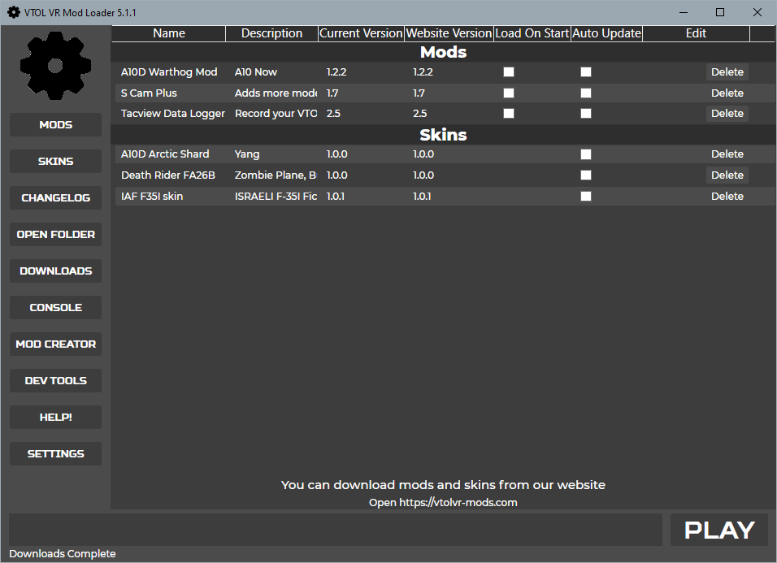Minimize the VTOL VR Mod Loader window

pos(684,12)
